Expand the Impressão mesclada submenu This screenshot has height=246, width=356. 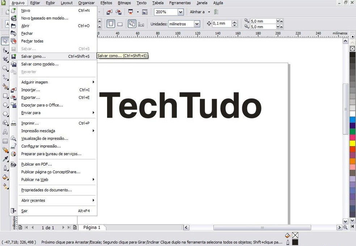click(57, 131)
